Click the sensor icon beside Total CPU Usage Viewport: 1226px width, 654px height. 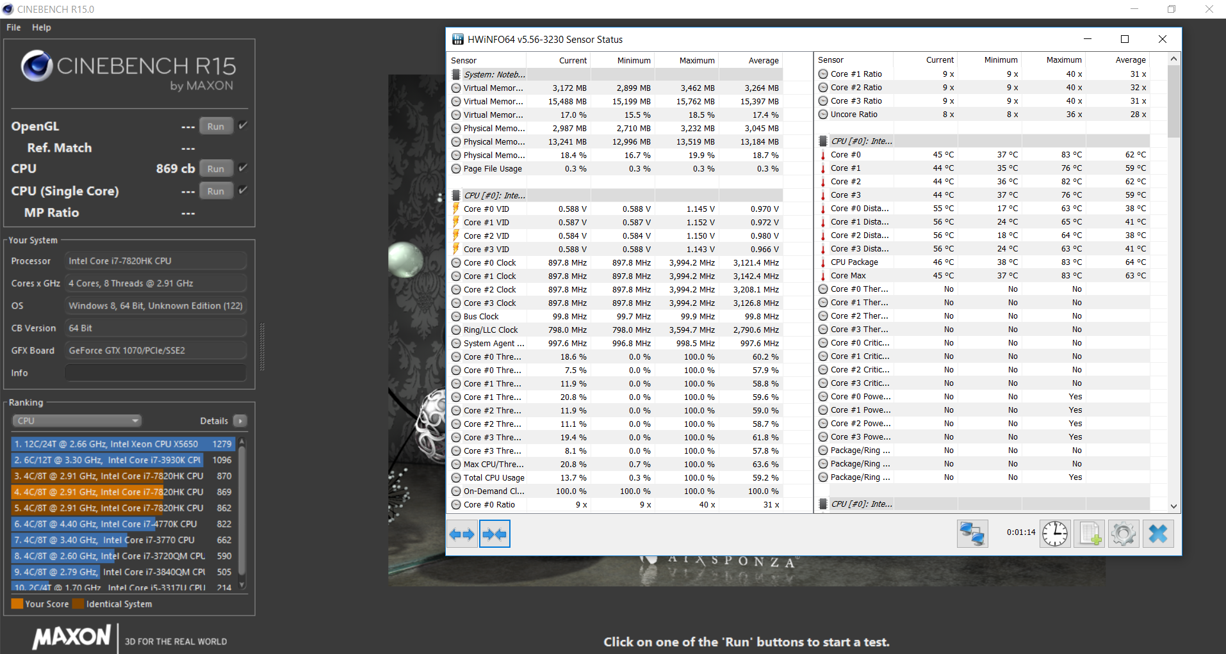coord(456,478)
